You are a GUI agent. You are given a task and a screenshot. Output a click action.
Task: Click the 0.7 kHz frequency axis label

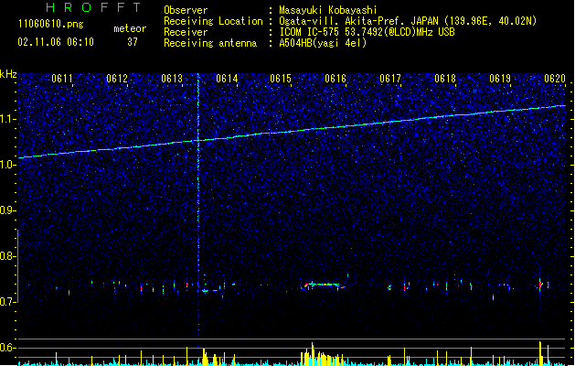tap(8, 302)
